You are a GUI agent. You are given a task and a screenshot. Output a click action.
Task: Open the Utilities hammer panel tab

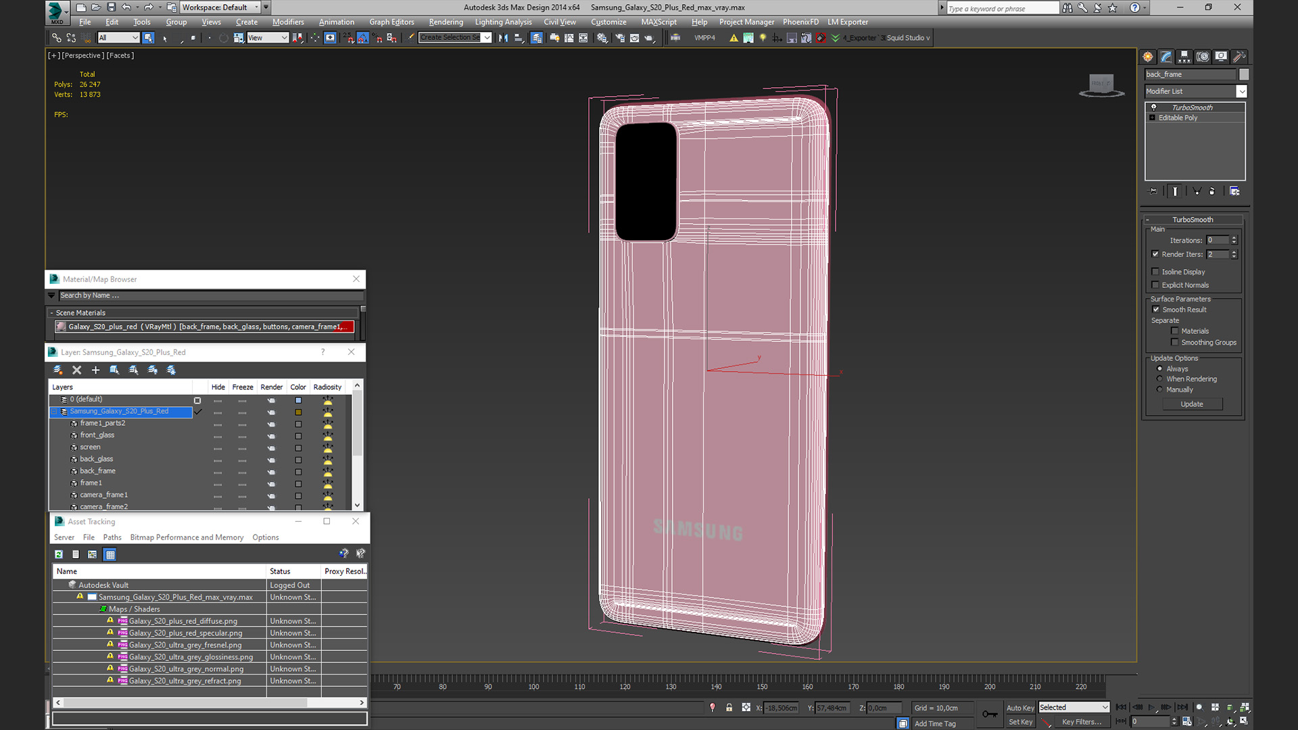coord(1239,57)
